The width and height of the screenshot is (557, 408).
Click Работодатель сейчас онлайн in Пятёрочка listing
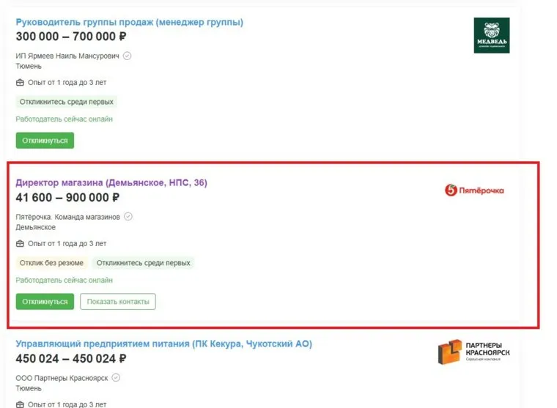(x=64, y=281)
